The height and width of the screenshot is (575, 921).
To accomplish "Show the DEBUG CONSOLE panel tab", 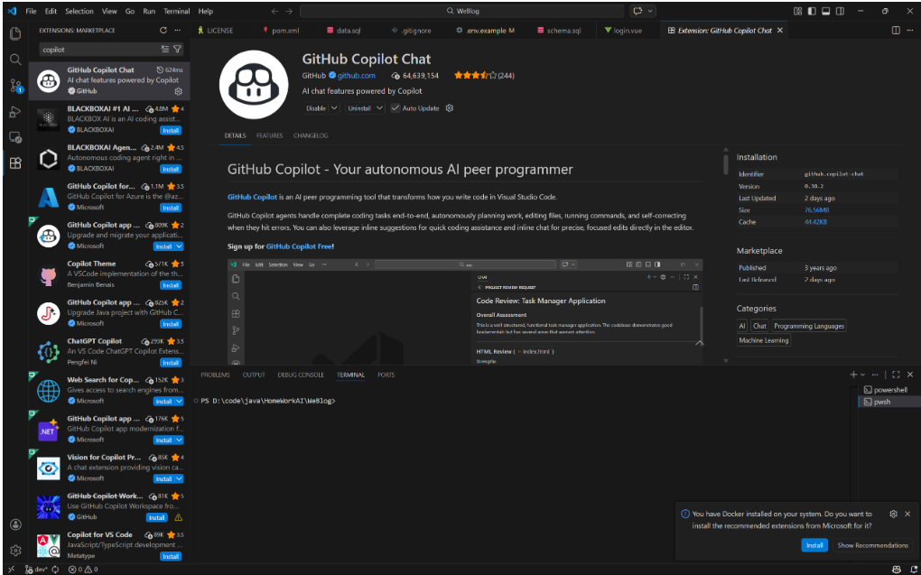I will [x=301, y=375].
